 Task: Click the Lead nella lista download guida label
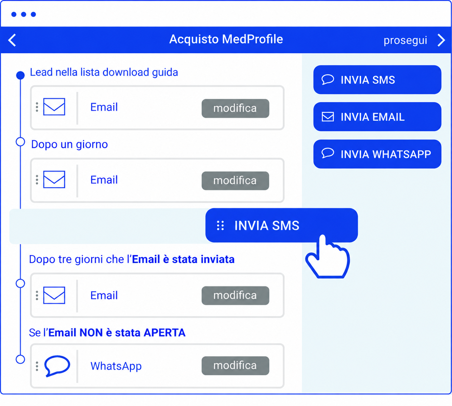pos(104,73)
